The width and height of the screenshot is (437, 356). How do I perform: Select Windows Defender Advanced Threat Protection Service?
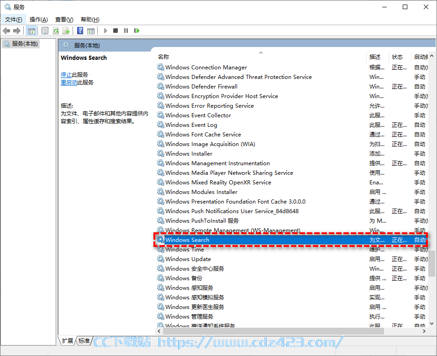(292, 77)
